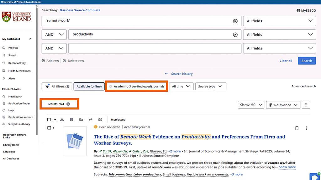Image resolution: width=321 pixels, height=180 pixels.
Task: Download selected results using toolbar icon
Action: (x=62, y=120)
